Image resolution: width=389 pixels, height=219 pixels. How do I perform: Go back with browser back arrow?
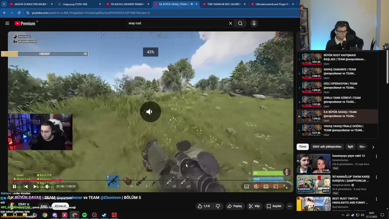click(4, 13)
